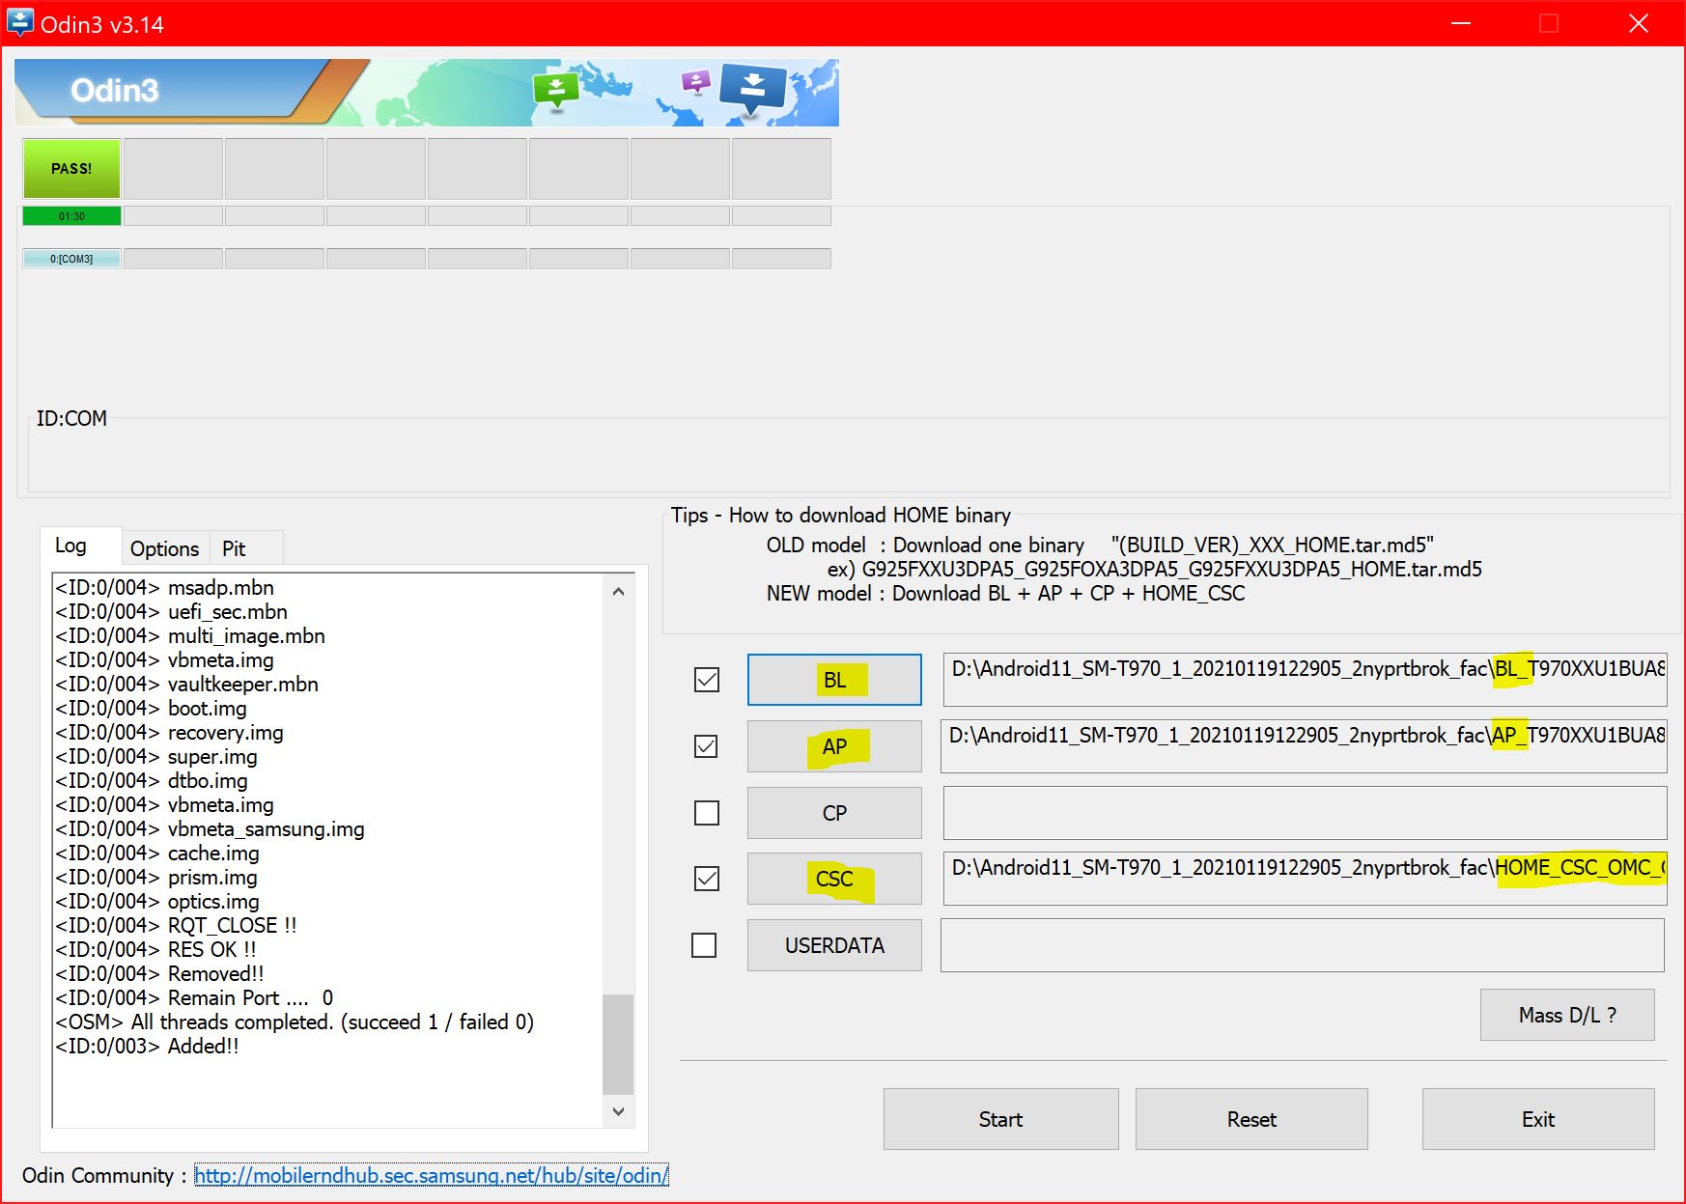Click the empty USERDATA path field
The width and height of the screenshot is (1686, 1204).
point(1302,944)
